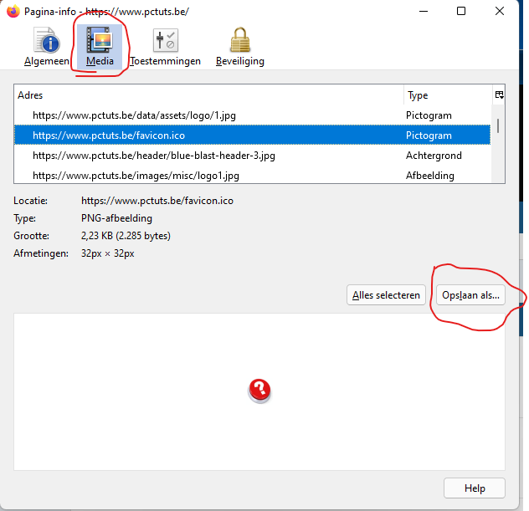Maximize the Pagina-info window

point(461,12)
